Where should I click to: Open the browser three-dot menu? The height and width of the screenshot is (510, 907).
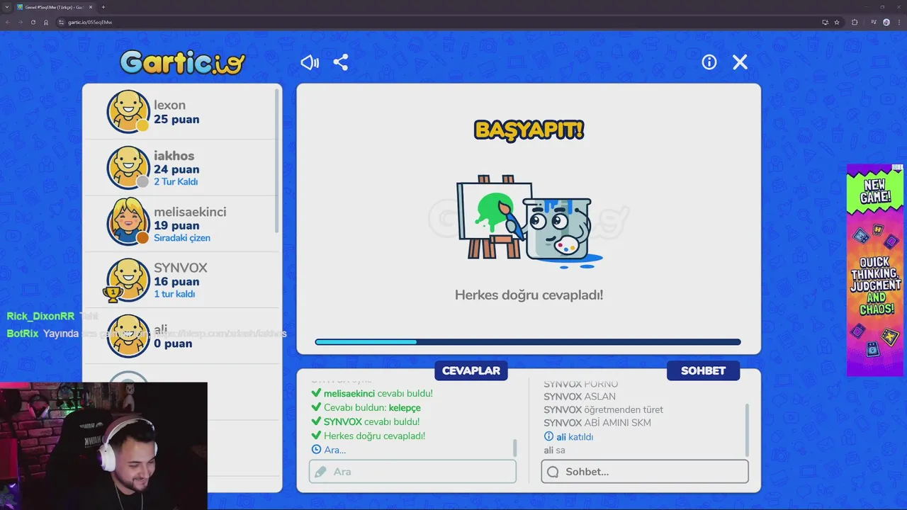(x=900, y=22)
